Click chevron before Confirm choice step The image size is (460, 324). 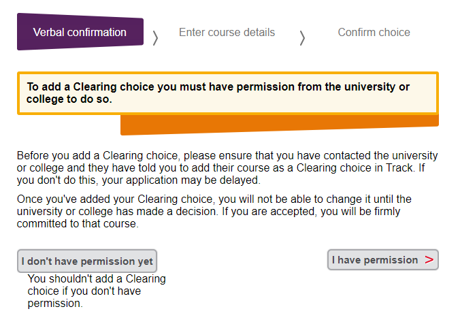click(302, 38)
